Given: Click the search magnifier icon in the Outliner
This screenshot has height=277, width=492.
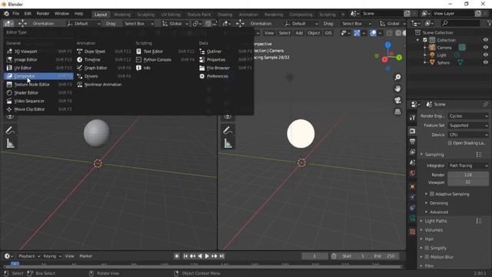Looking at the screenshot, I should pyautogui.click(x=444, y=23).
